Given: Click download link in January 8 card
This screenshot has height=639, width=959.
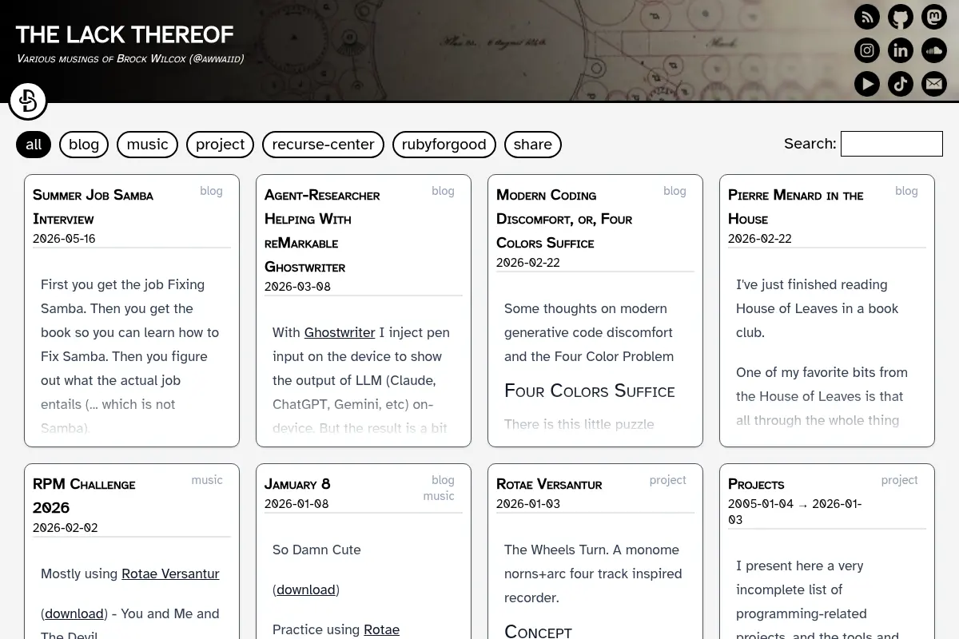Looking at the screenshot, I should (x=306, y=589).
